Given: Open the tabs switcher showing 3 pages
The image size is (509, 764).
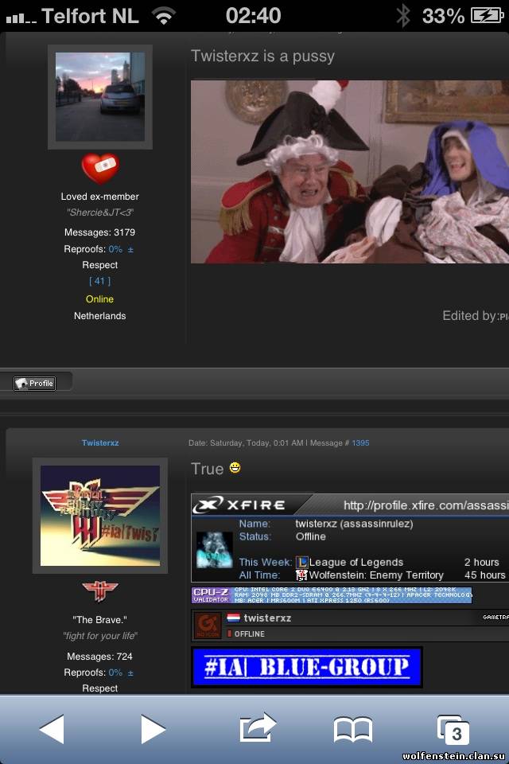Looking at the screenshot, I should point(453,729).
